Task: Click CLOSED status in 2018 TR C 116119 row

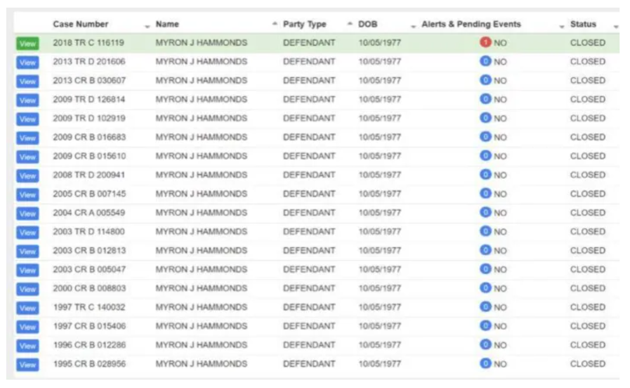Action: tap(588, 43)
